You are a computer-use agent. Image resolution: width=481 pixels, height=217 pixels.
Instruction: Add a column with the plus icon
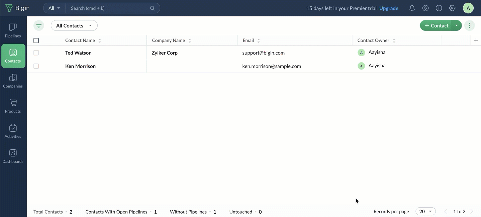coord(476,40)
